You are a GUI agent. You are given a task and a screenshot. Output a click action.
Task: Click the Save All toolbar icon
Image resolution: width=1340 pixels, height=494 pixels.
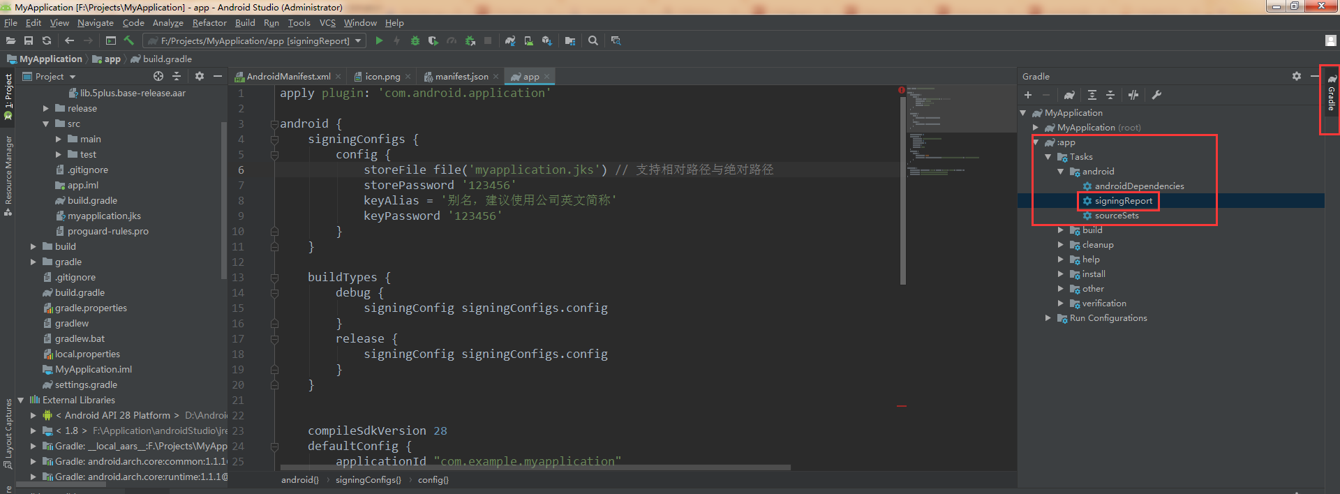(29, 40)
